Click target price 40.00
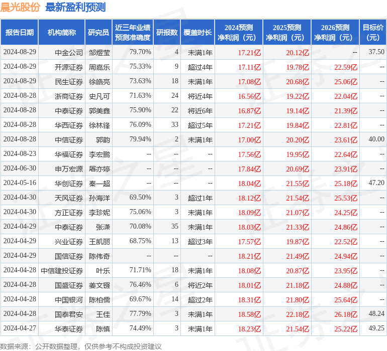Viewport: 387px width, 351px height. click(x=376, y=139)
